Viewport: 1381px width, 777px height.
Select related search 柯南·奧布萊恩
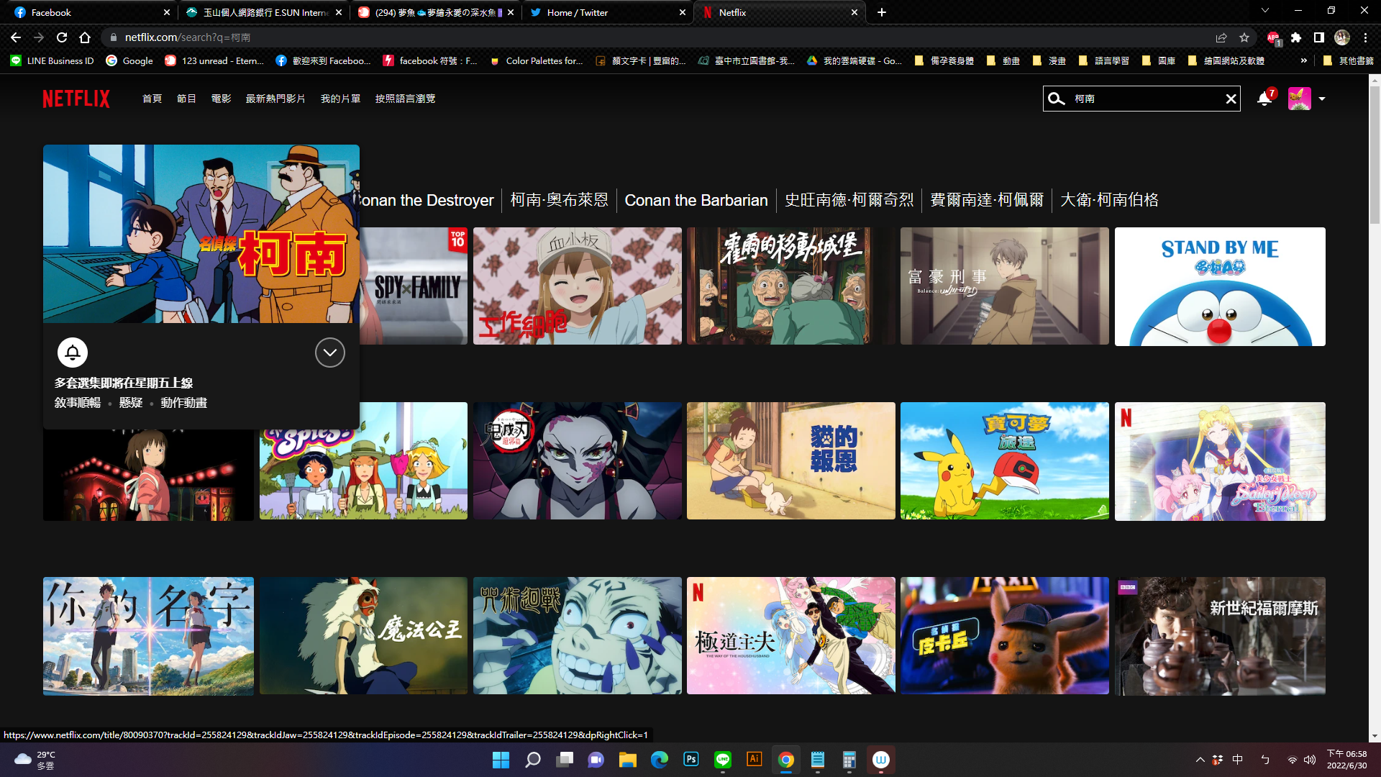[559, 200]
